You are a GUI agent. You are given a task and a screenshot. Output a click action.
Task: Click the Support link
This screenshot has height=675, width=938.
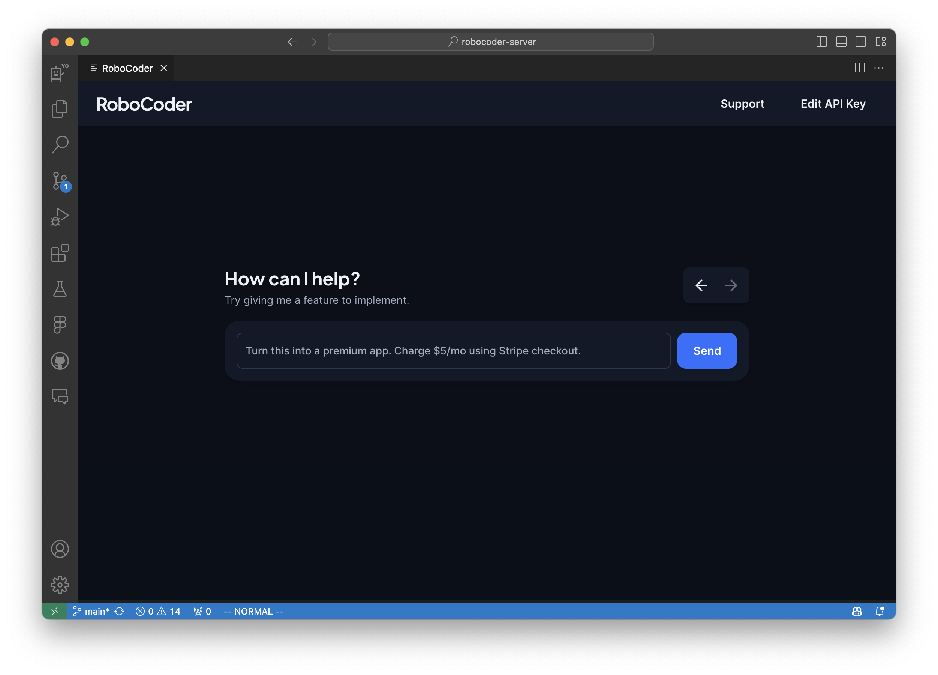742,104
